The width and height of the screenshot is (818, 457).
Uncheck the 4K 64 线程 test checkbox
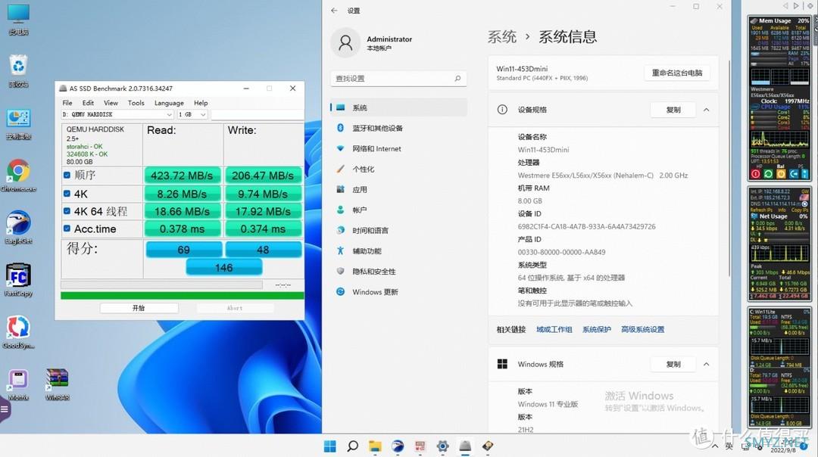coord(67,211)
